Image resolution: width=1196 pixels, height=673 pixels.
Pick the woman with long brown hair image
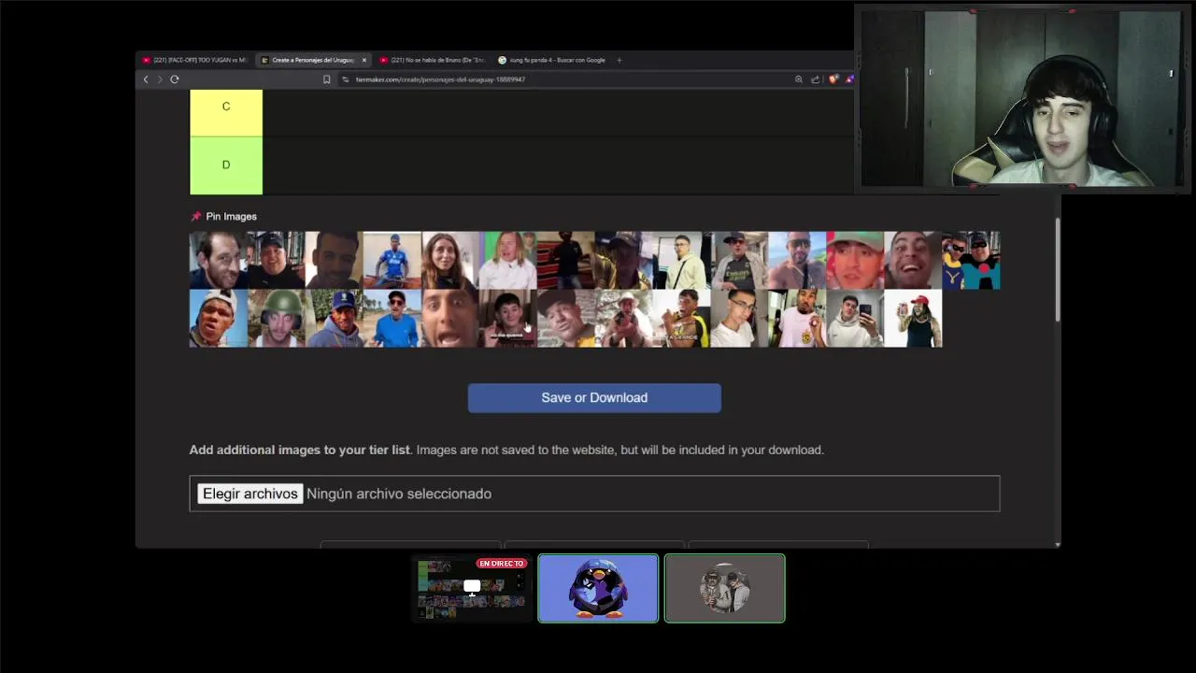pos(450,260)
